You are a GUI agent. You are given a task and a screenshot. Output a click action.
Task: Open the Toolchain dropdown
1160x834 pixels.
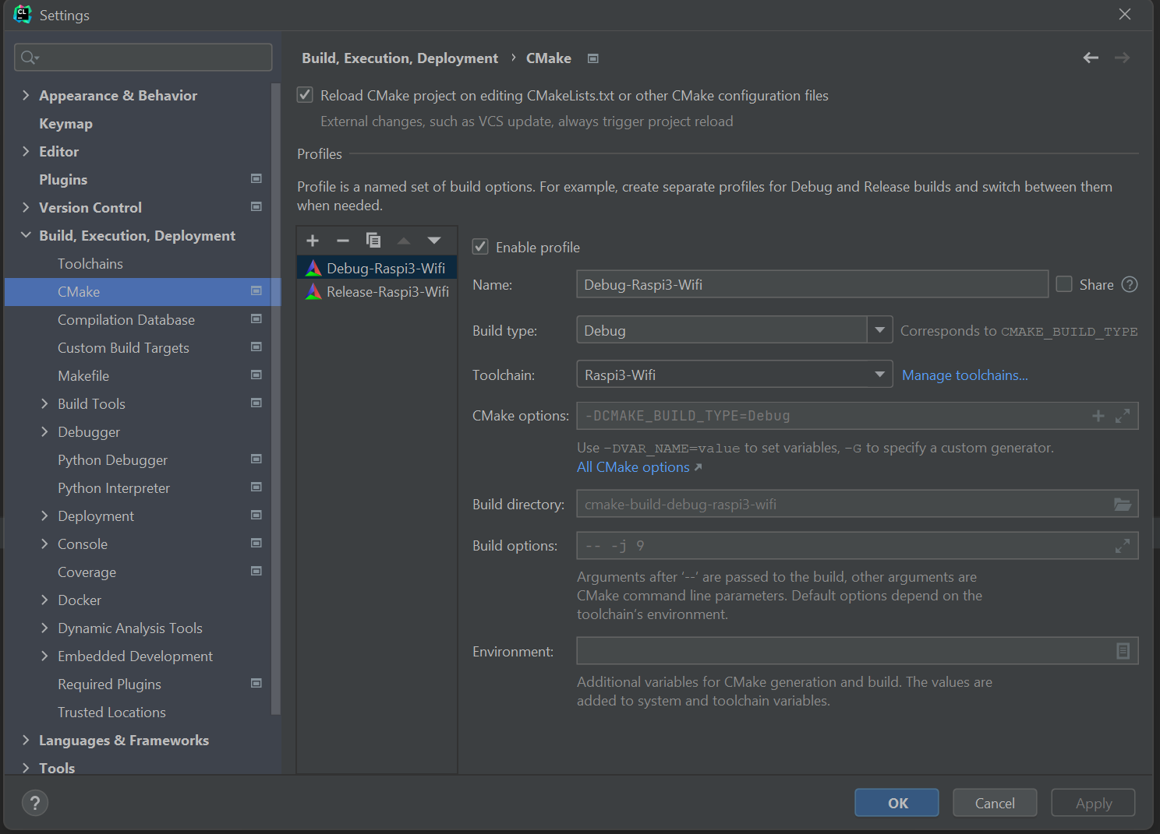pos(880,375)
